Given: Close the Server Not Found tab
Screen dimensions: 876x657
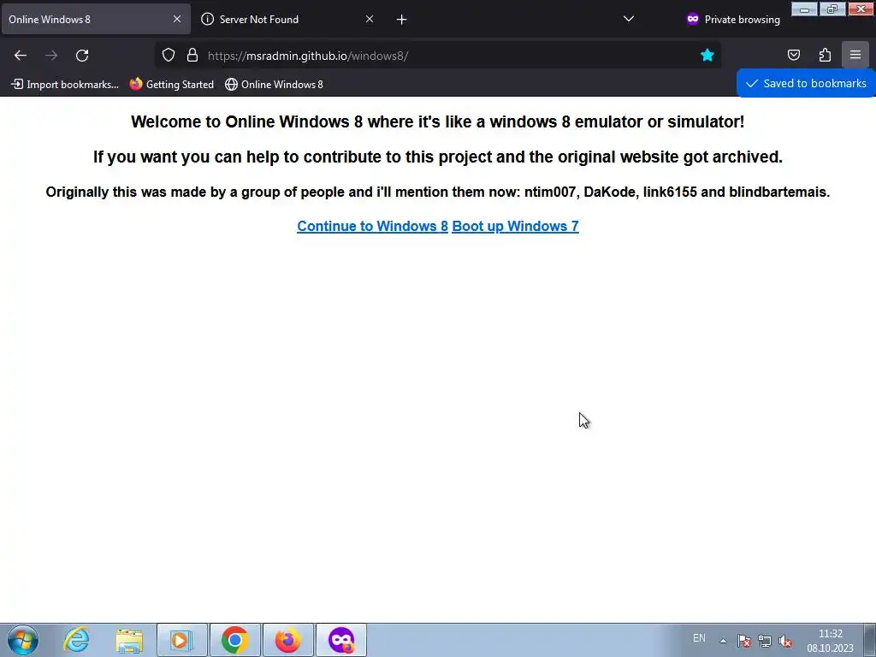Looking at the screenshot, I should (370, 19).
